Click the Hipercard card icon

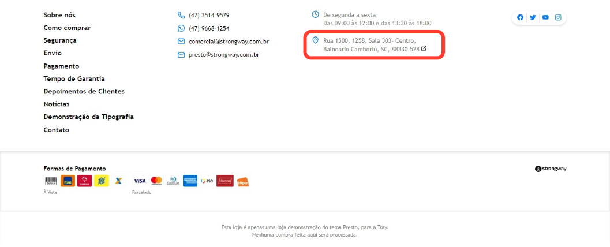tap(225, 181)
